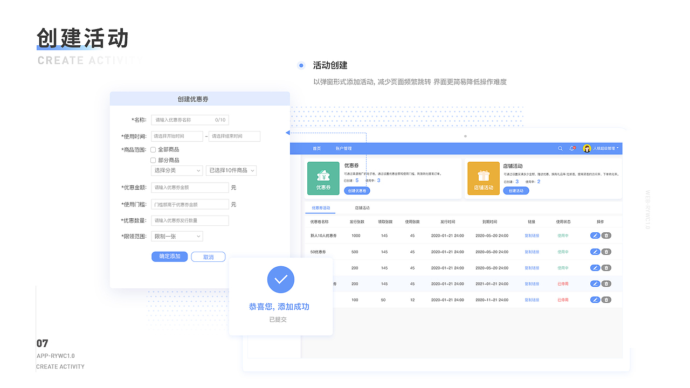Edit the row expiring 2021-01-21 24:00

click(595, 283)
